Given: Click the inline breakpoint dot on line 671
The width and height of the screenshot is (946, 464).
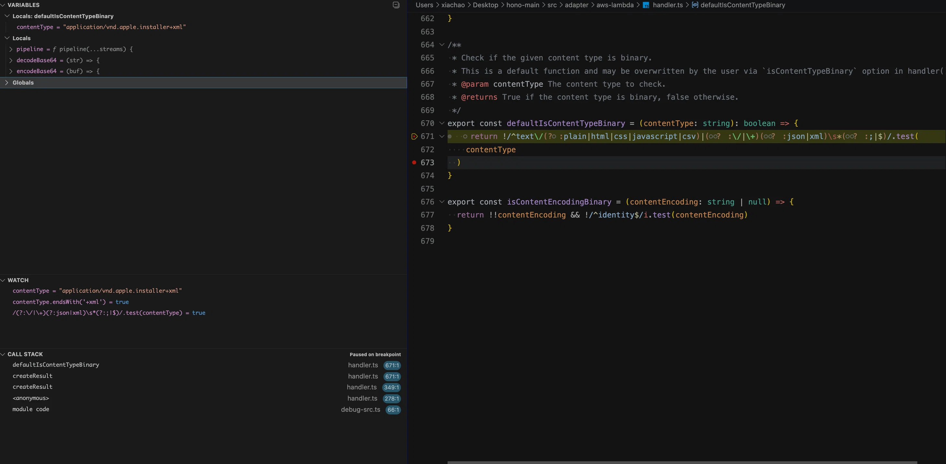Looking at the screenshot, I should [449, 136].
